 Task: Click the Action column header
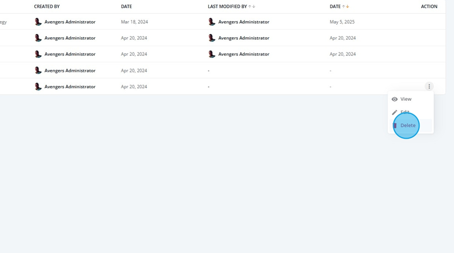pyautogui.click(x=429, y=7)
